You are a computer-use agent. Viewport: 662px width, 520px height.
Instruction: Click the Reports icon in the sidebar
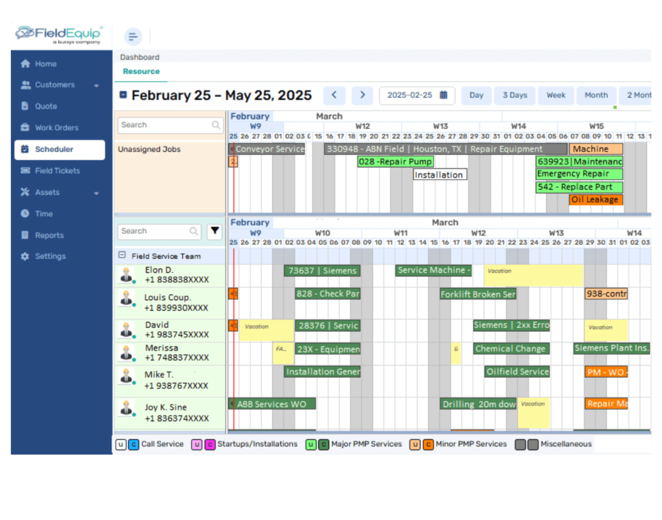coord(23,234)
